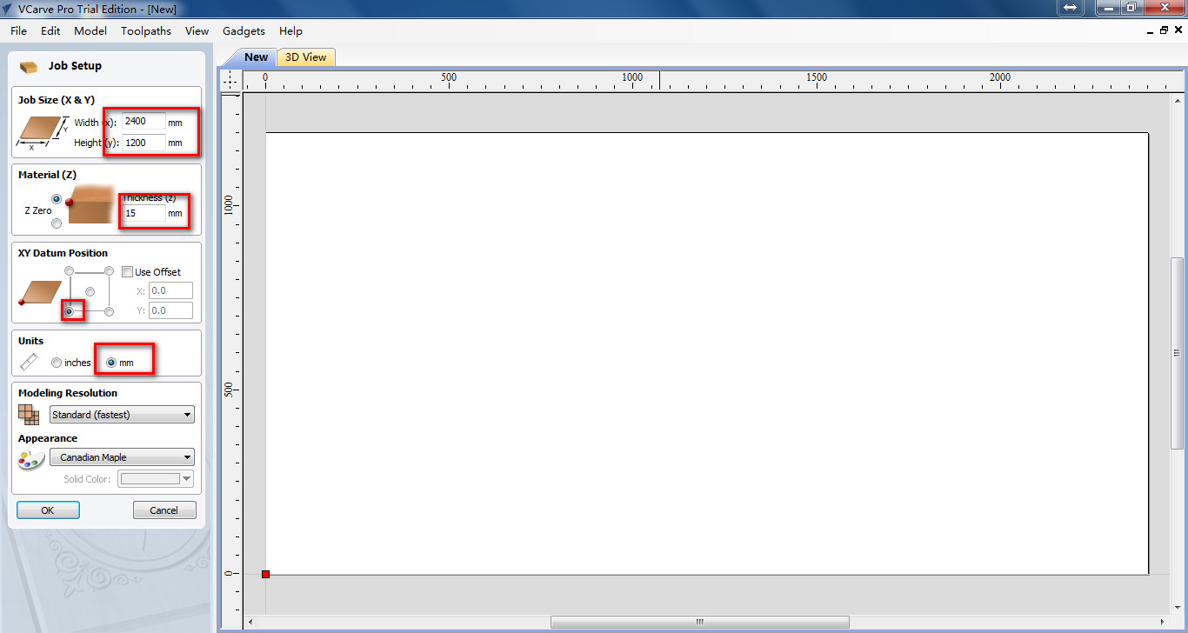
Task: Click the horizontal scrollbar left arrow
Action: [250, 622]
